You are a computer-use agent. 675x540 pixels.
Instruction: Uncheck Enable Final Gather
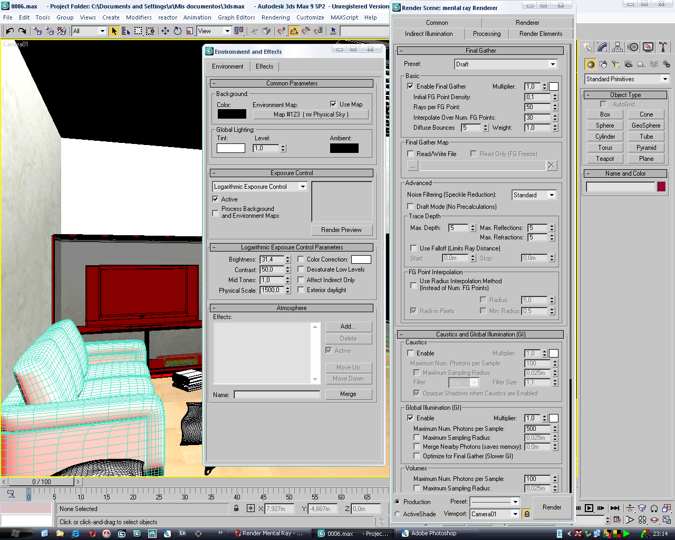coord(410,86)
